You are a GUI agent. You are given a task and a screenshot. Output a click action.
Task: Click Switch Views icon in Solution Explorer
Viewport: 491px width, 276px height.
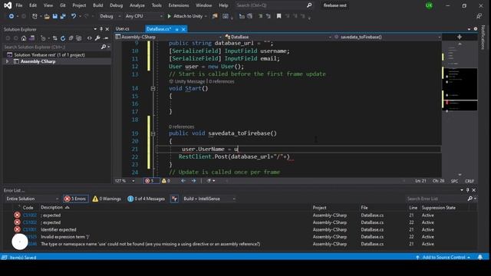[x=32, y=38]
